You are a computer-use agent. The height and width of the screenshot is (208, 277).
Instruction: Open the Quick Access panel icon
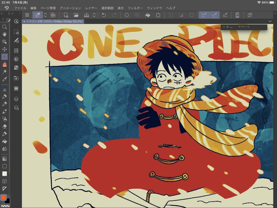click(x=16, y=21)
